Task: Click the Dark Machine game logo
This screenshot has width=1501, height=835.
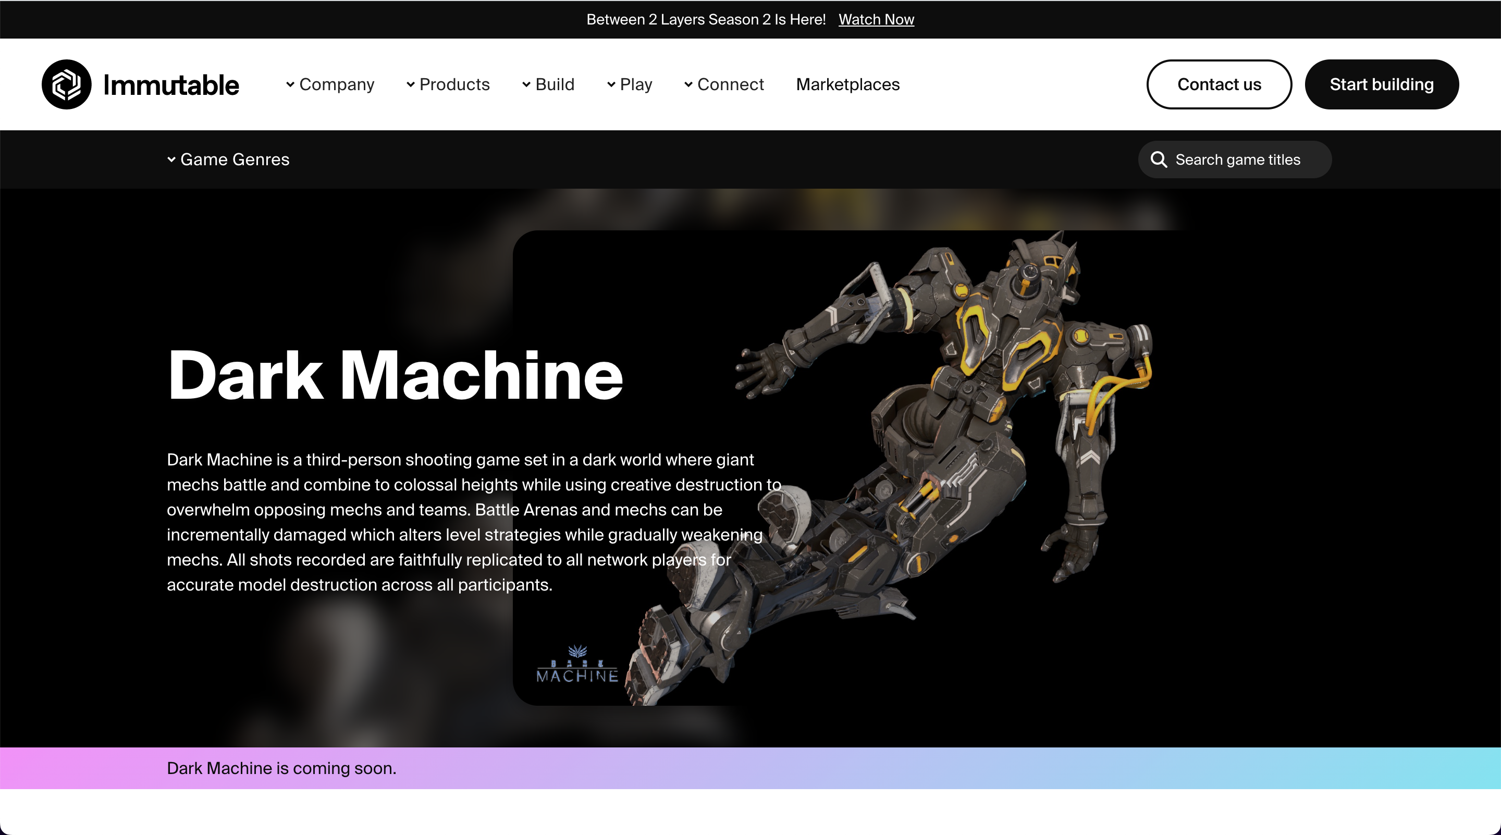Action: point(577,664)
